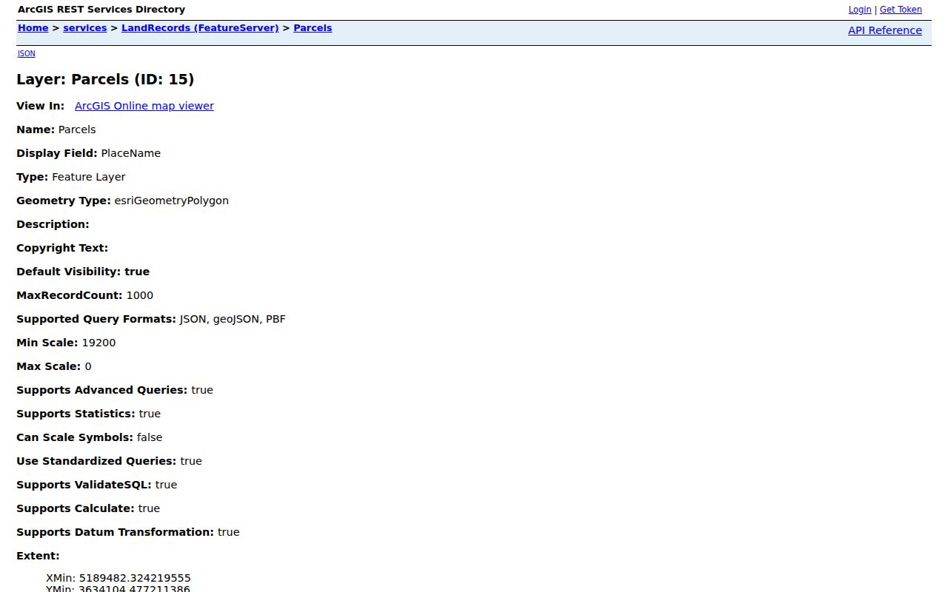Navigate to the services breadcrumb
This screenshot has width=948, height=592.
point(84,28)
